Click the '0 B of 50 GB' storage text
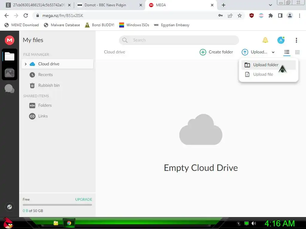 (x=33, y=211)
